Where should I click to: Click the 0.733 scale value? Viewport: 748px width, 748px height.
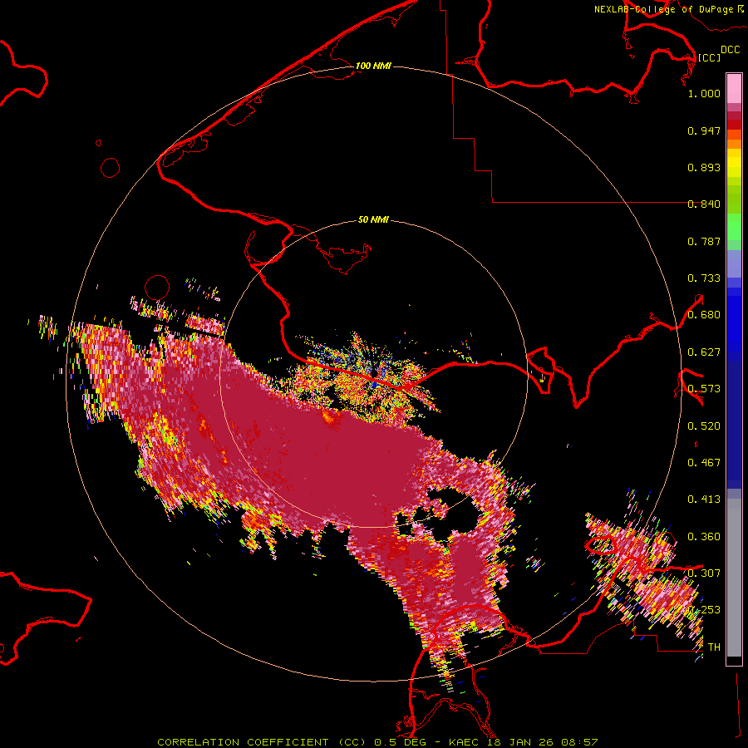click(x=704, y=278)
